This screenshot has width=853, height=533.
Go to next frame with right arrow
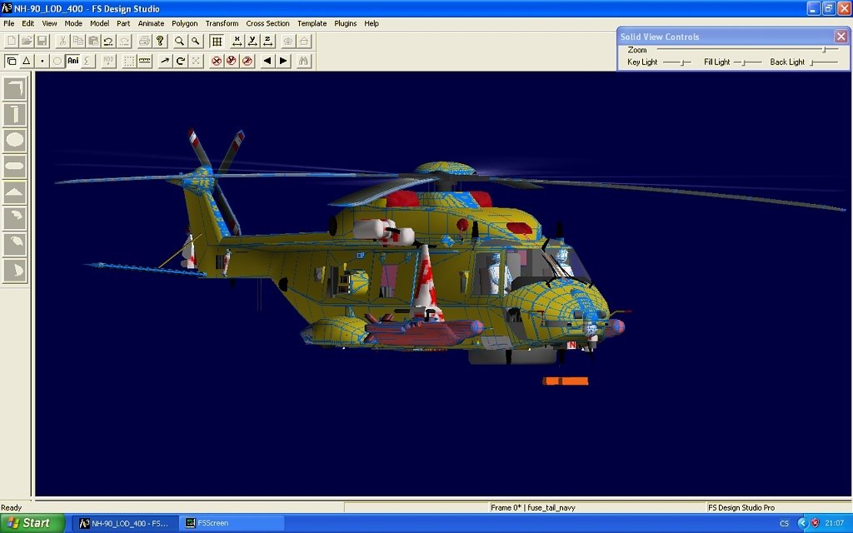point(283,61)
